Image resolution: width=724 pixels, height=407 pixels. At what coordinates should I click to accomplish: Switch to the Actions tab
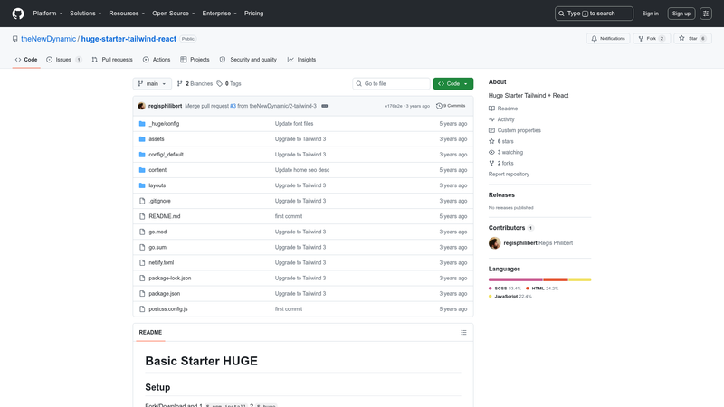[157, 60]
